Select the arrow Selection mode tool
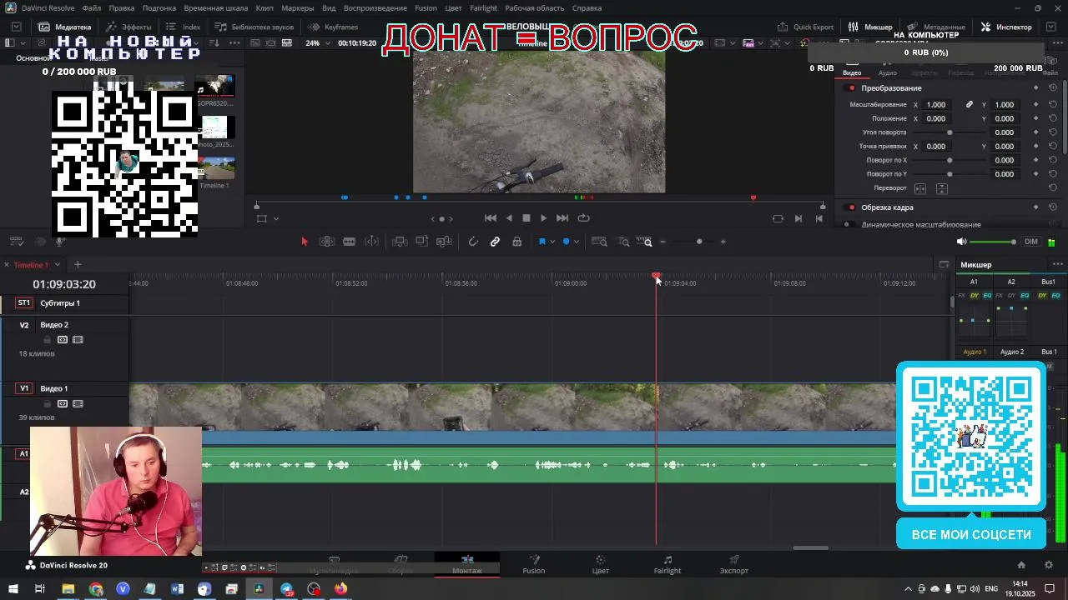 point(305,242)
